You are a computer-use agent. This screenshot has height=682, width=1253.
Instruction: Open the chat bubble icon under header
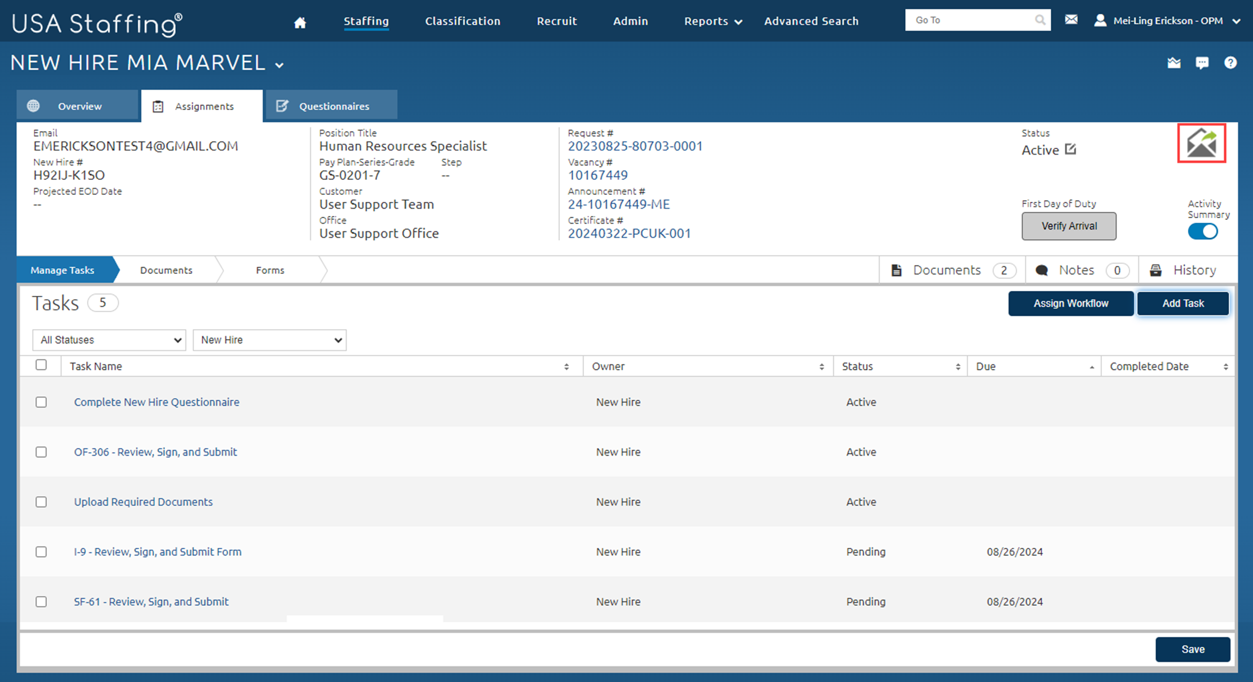tap(1202, 63)
